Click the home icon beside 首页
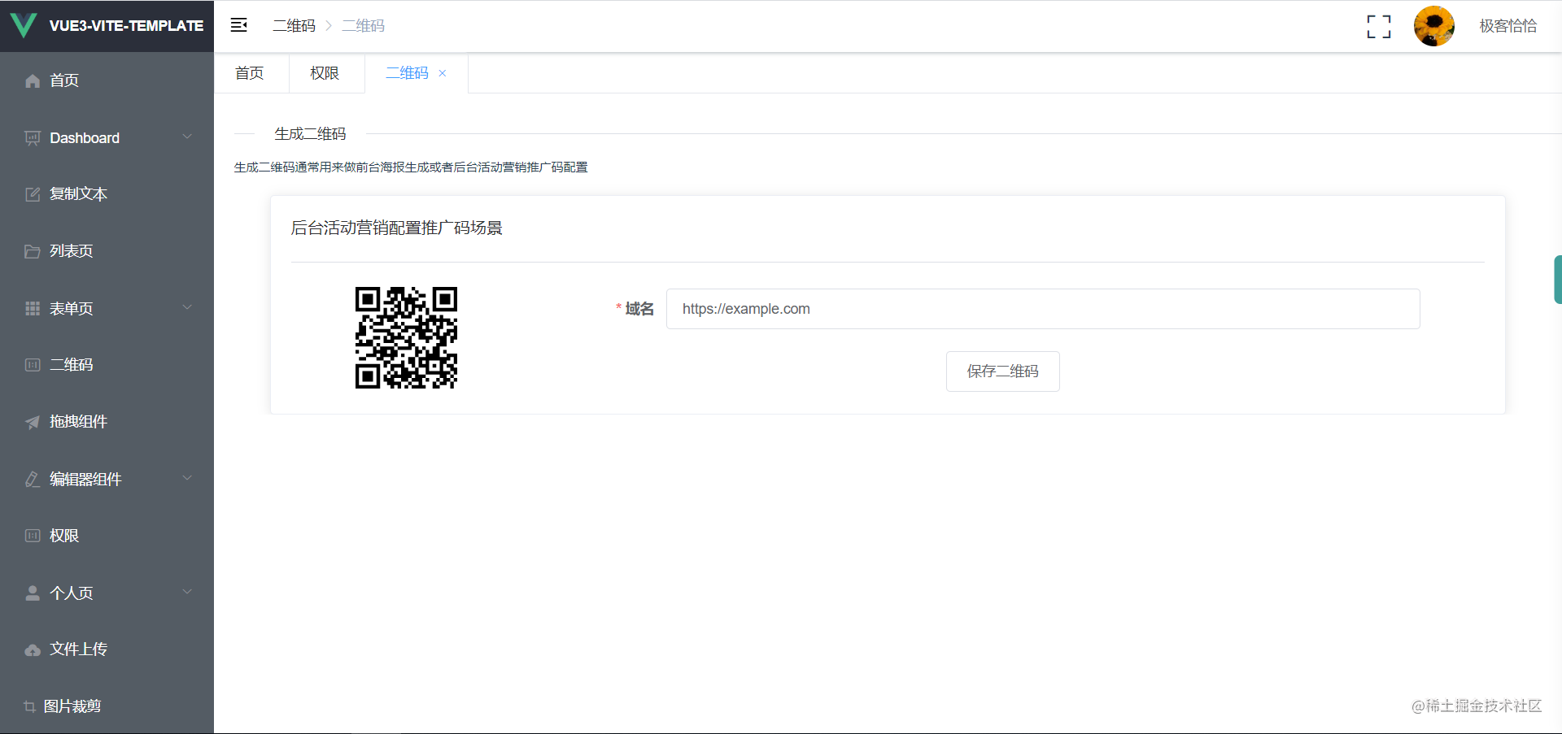The height and width of the screenshot is (734, 1562). (x=33, y=80)
